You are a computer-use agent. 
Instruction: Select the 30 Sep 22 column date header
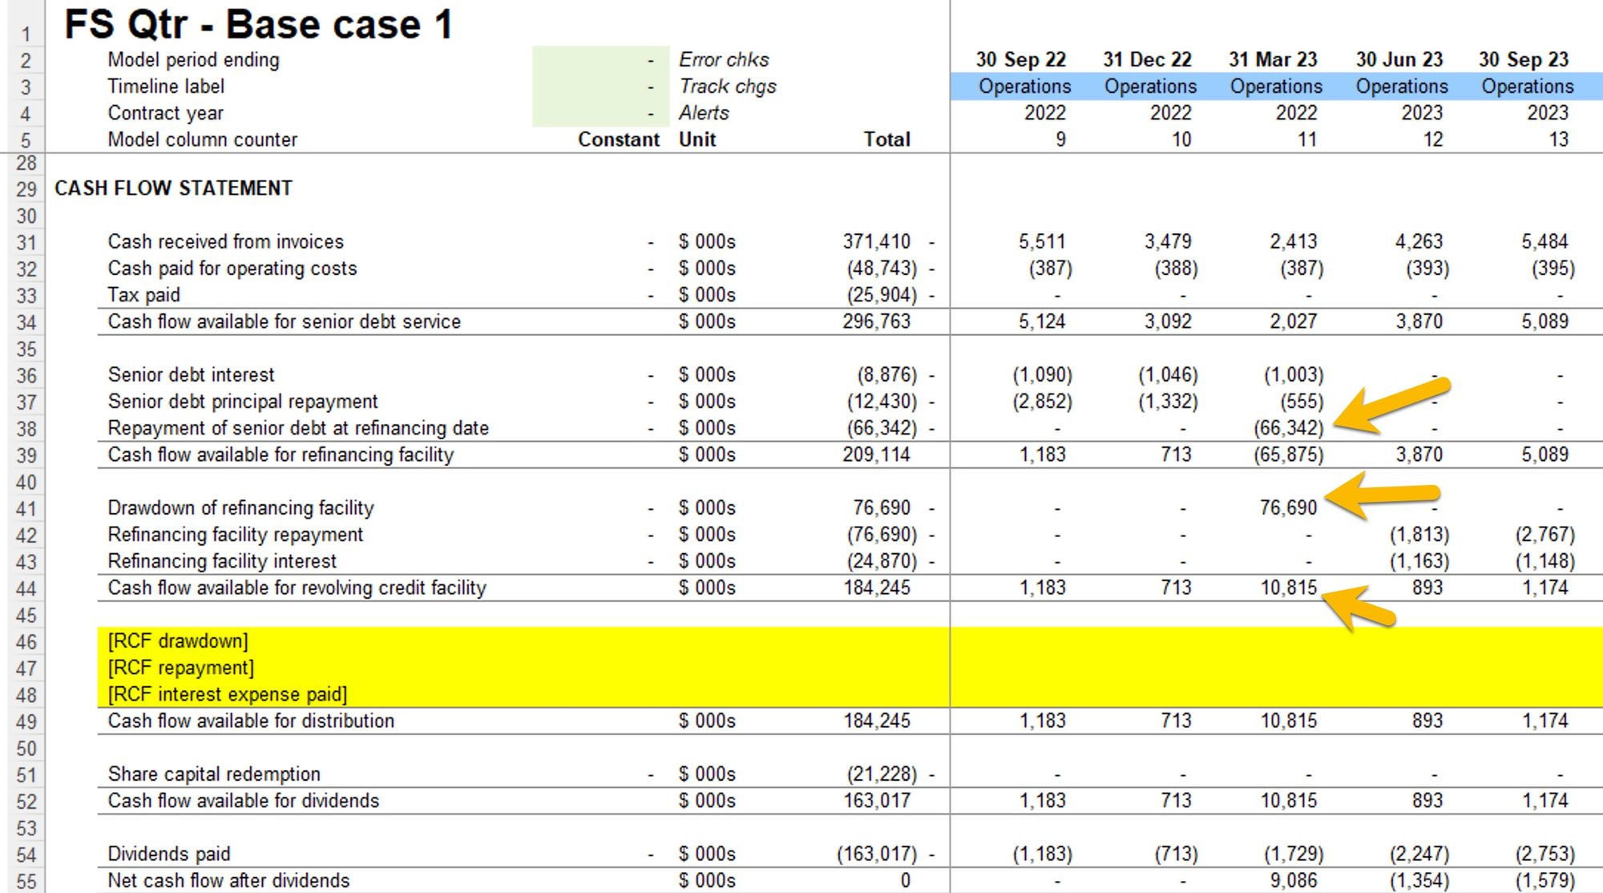click(1020, 60)
